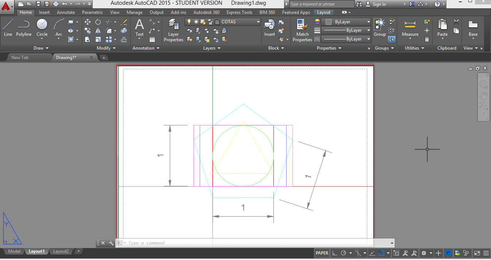Click the Mirror tool icon

tap(98, 31)
